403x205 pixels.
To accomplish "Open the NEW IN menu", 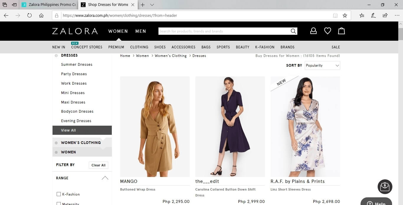I will coord(59,47).
